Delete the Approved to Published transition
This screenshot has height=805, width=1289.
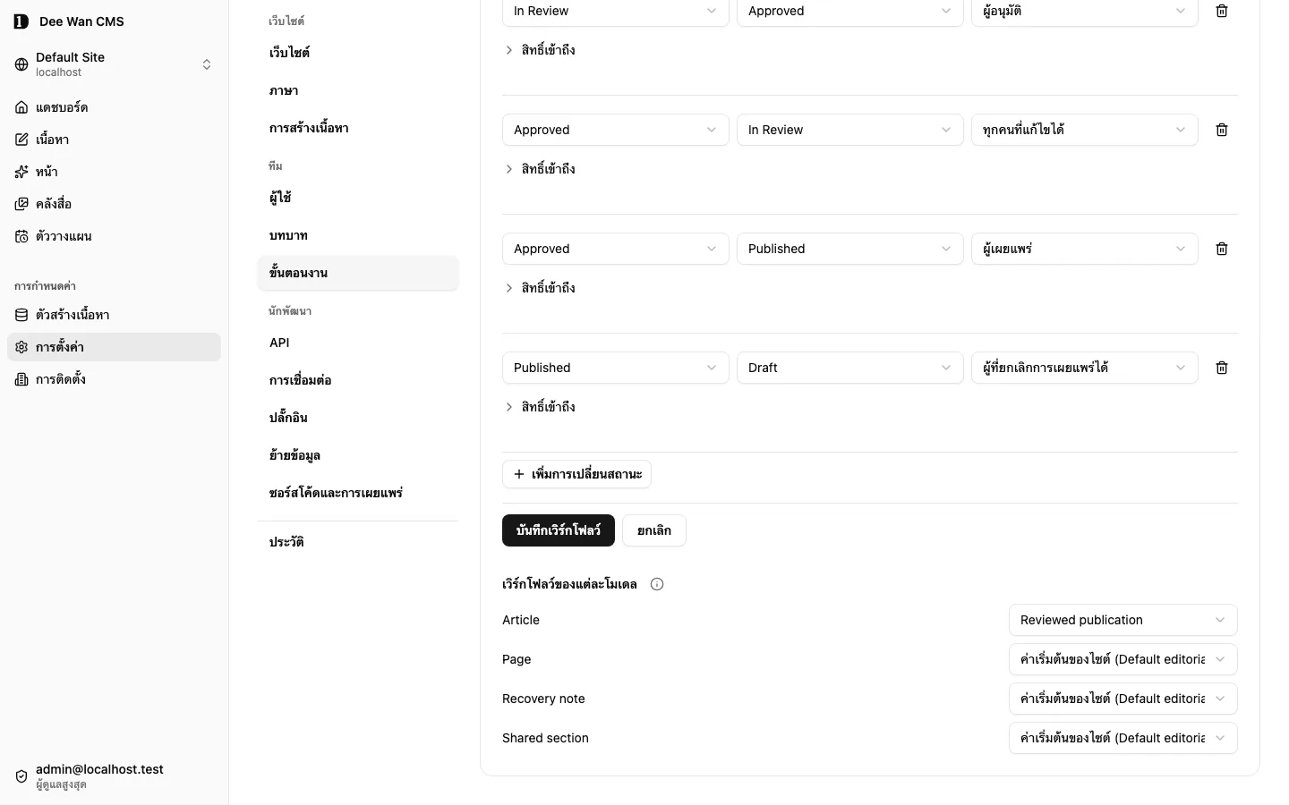pos(1221,249)
